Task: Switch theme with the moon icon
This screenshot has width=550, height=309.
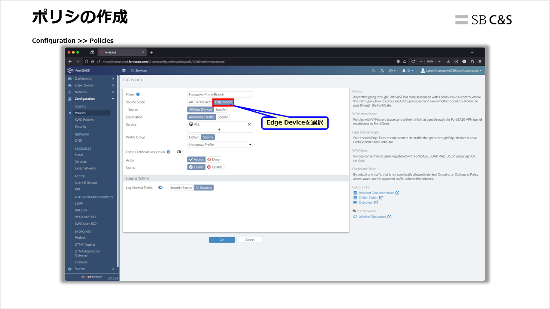Action: (382, 71)
